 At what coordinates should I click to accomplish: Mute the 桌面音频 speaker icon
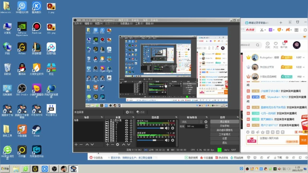[167, 140]
